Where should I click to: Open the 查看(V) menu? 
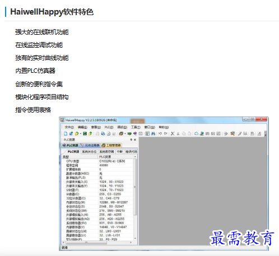pyautogui.click(x=96, y=127)
